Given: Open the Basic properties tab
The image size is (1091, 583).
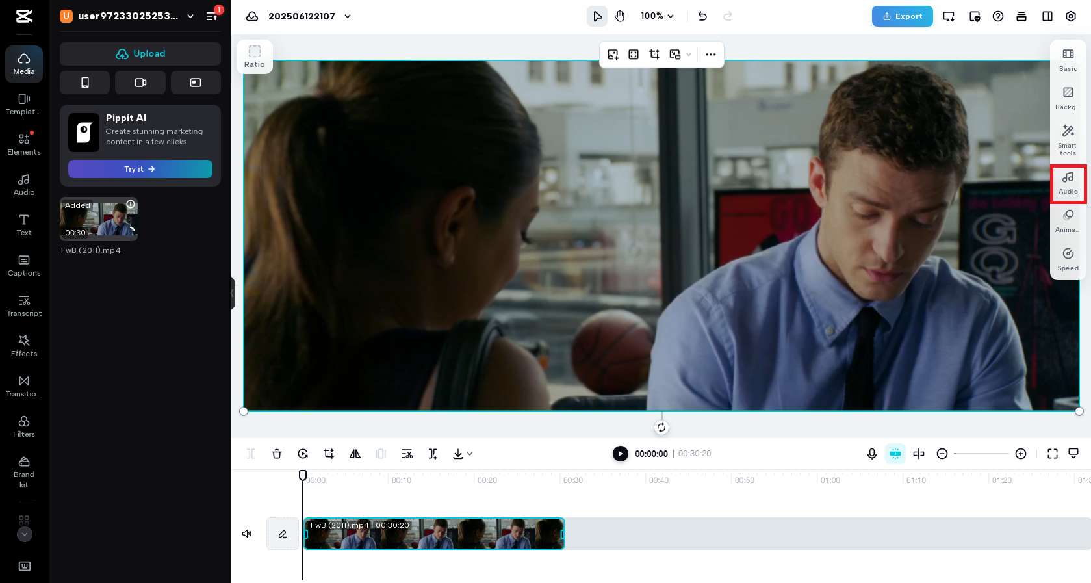Looking at the screenshot, I should pos(1068,59).
